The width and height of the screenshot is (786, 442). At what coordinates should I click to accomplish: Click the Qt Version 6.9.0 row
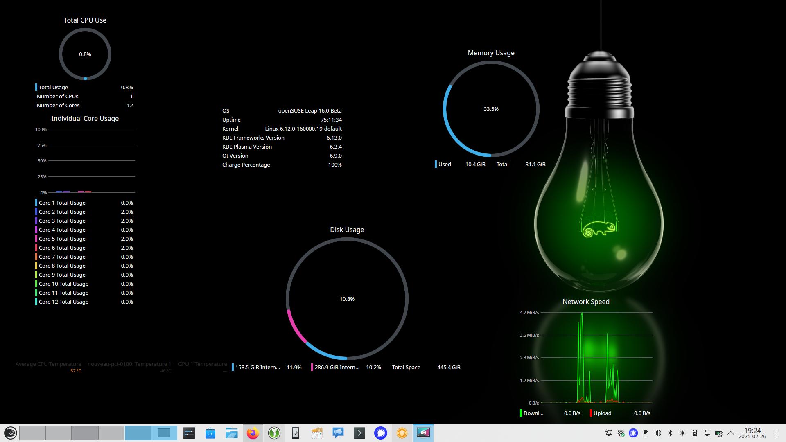[282, 156]
